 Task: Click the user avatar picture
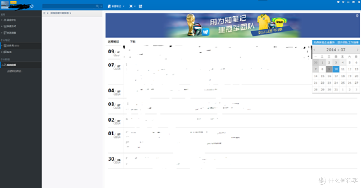(5, 5)
